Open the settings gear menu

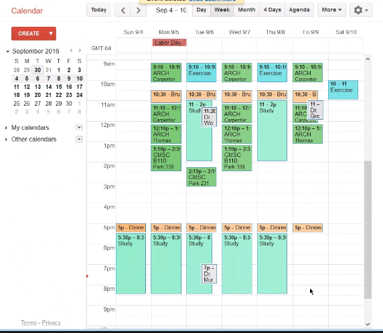click(x=361, y=10)
